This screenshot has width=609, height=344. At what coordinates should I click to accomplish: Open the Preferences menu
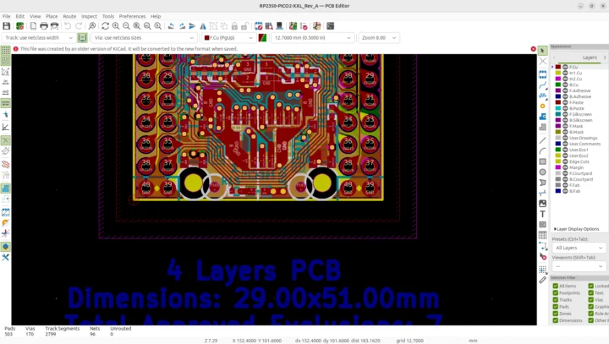(132, 16)
